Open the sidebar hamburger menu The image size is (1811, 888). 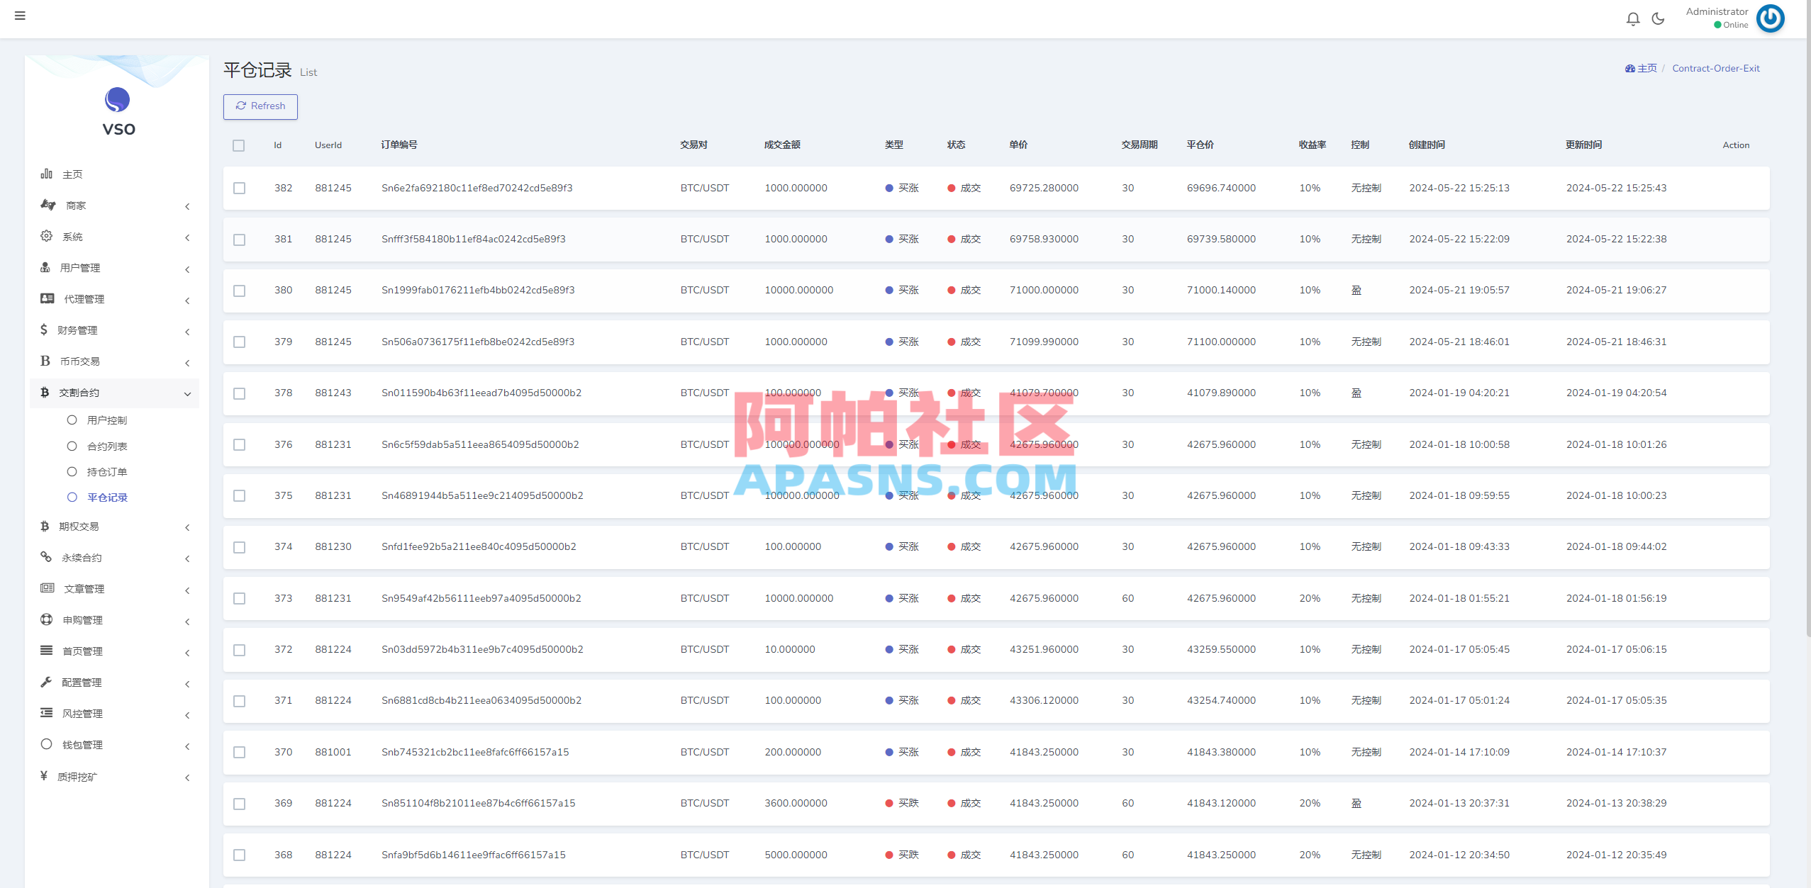pos(21,16)
